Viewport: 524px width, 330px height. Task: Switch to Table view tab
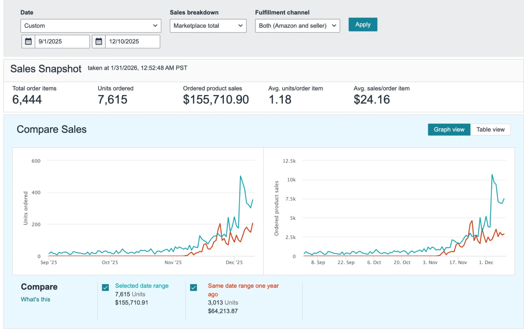[x=490, y=130]
